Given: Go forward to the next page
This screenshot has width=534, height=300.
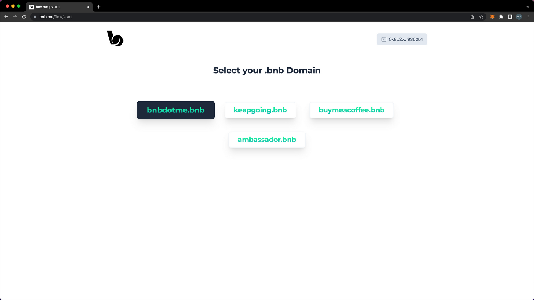Looking at the screenshot, I should (15, 17).
